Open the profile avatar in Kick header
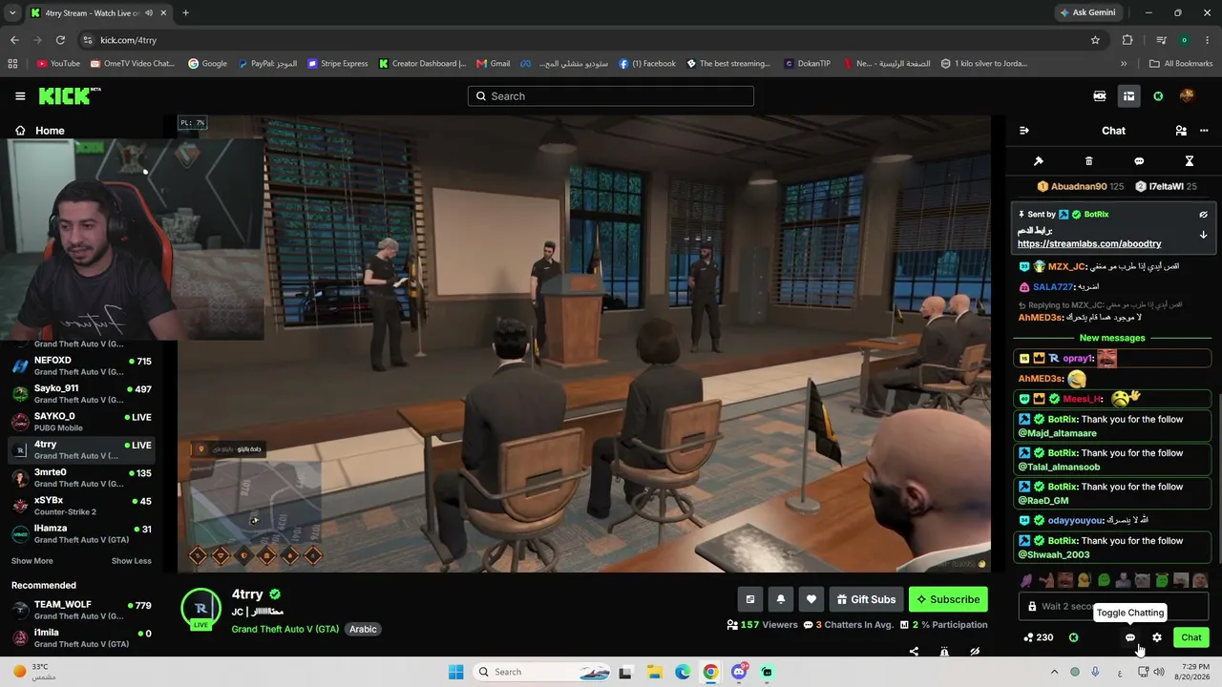This screenshot has height=687, width=1222. (x=1187, y=96)
